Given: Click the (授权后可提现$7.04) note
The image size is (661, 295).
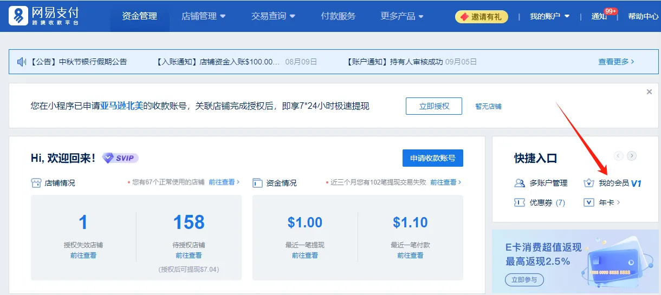Looking at the screenshot, I should [189, 269].
